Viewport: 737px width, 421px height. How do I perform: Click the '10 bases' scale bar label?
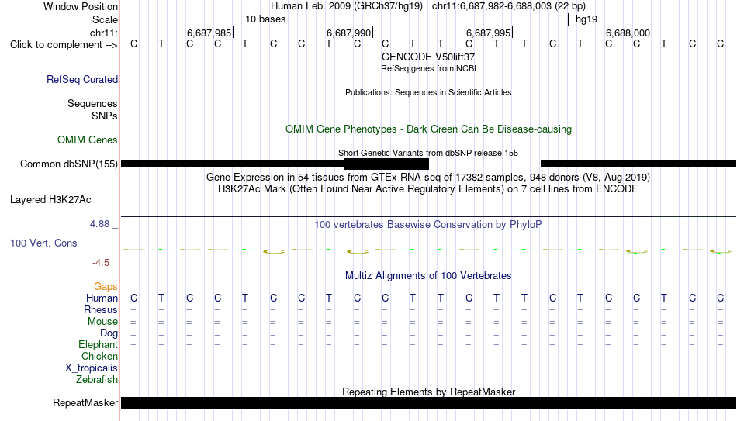tap(265, 19)
